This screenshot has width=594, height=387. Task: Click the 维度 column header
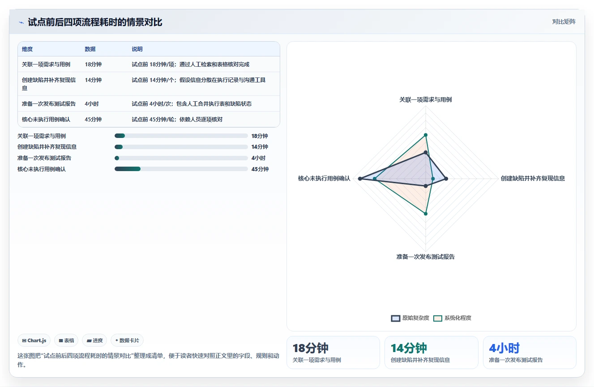click(x=27, y=49)
